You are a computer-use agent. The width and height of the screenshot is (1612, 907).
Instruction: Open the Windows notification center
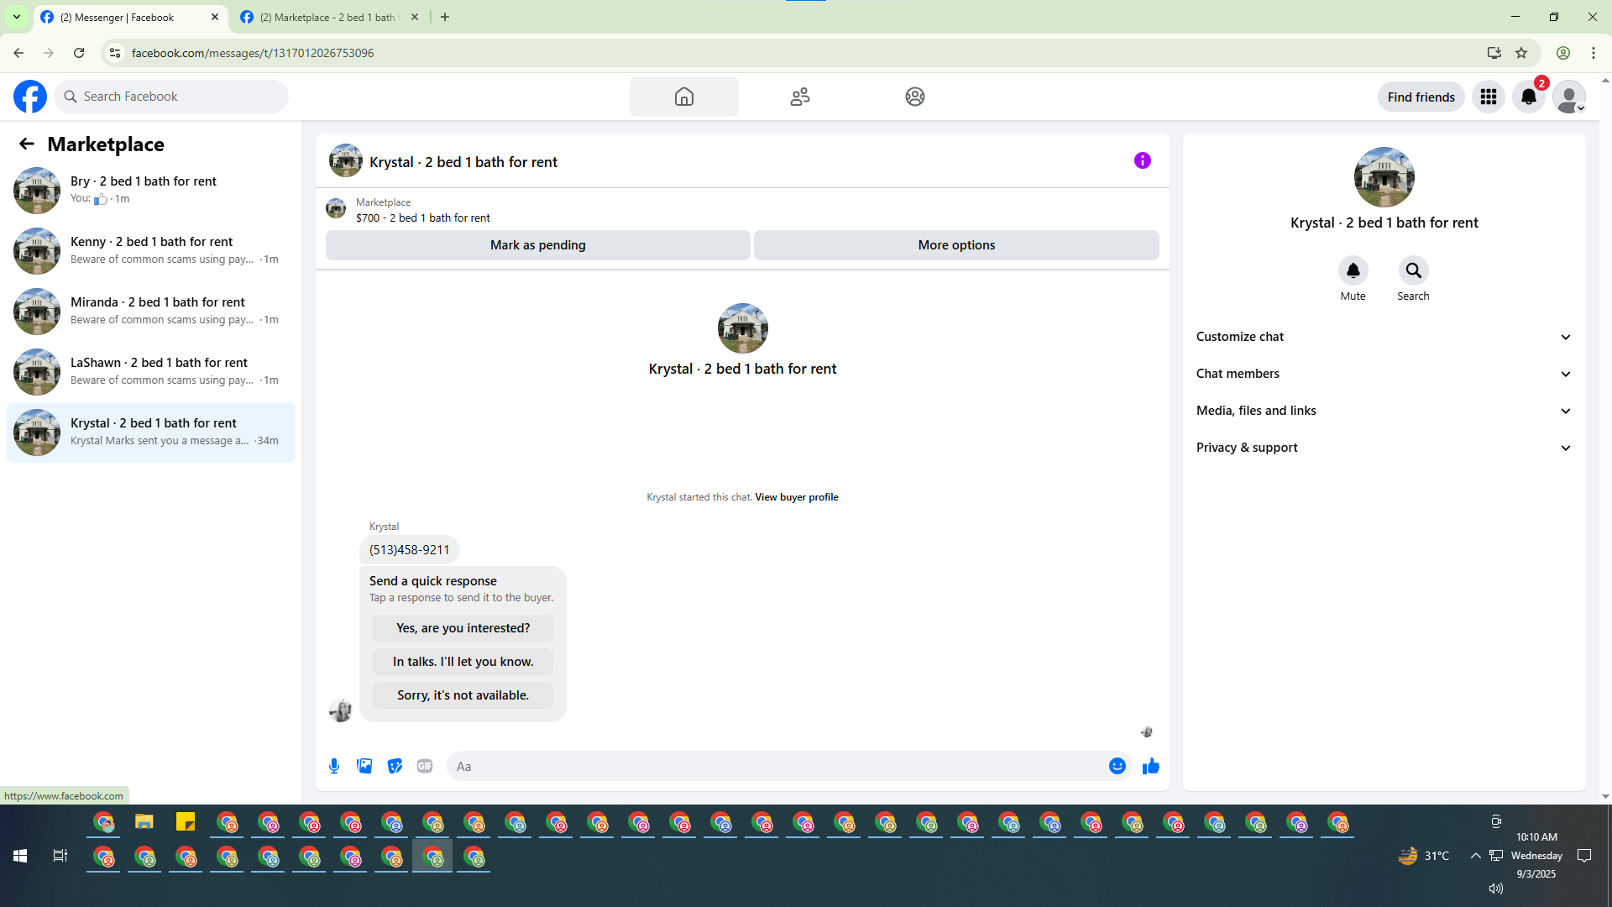(x=1585, y=856)
